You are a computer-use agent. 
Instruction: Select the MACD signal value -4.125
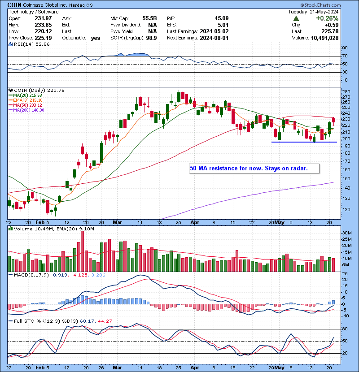click(x=79, y=275)
